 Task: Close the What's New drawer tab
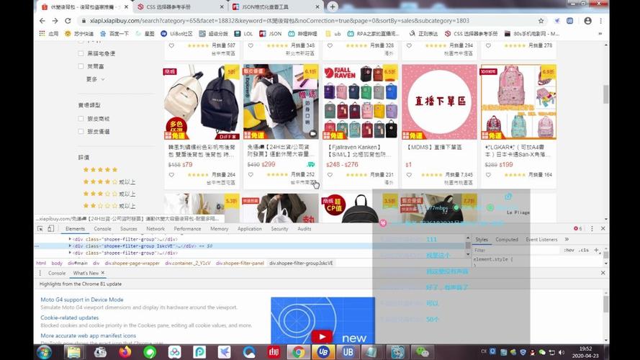(x=103, y=273)
